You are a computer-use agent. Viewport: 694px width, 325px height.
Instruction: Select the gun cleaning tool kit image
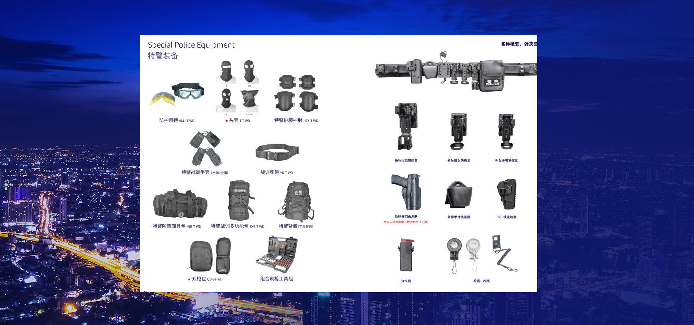point(277,254)
